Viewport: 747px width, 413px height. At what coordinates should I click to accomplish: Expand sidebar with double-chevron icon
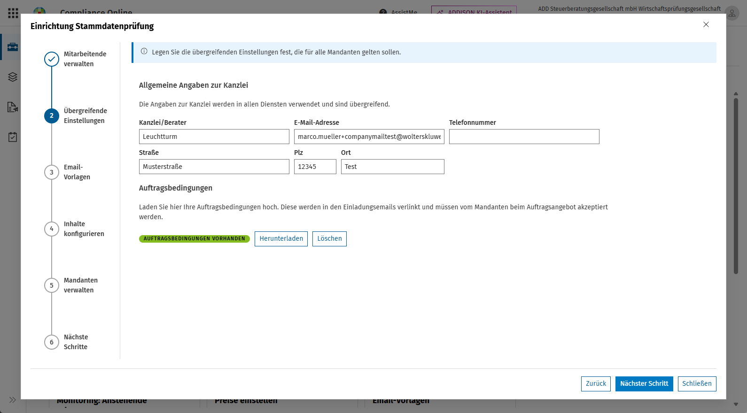pyautogui.click(x=13, y=400)
